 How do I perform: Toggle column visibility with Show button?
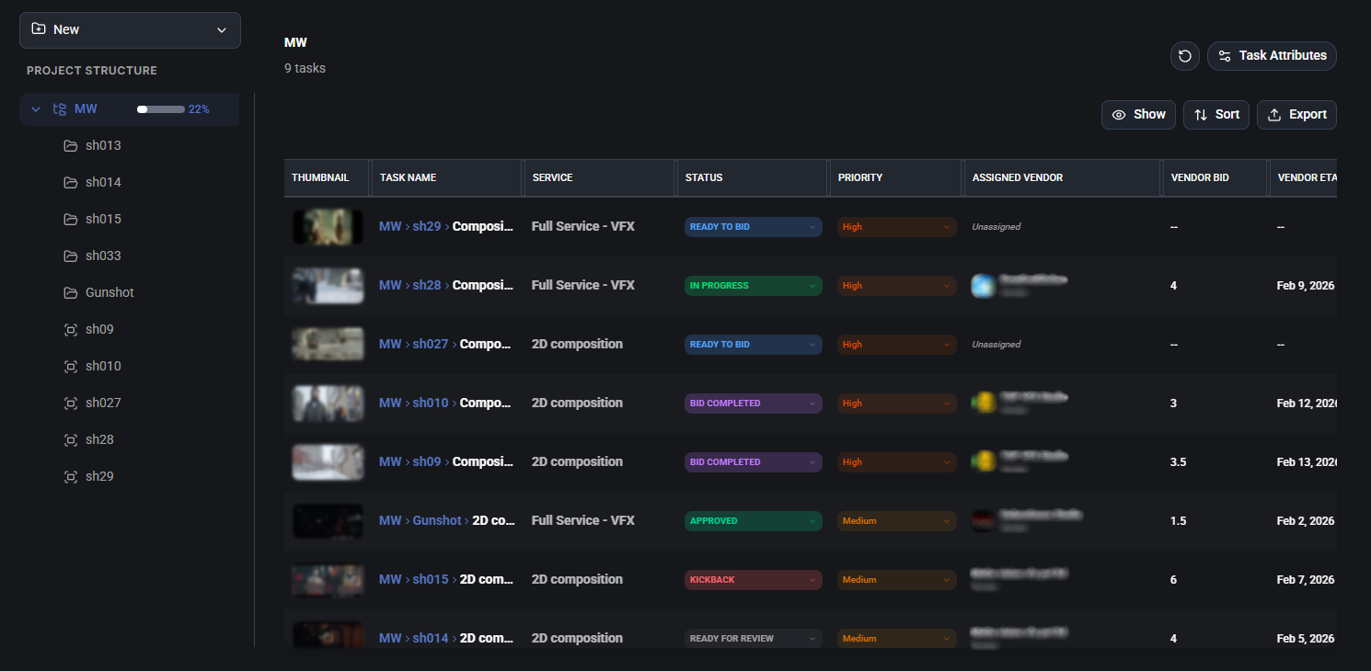tap(1138, 115)
